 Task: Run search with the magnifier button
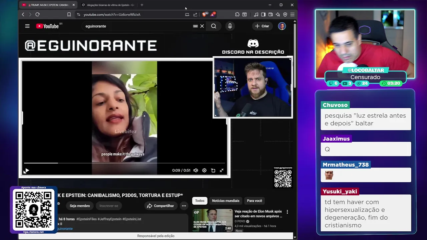[213, 26]
